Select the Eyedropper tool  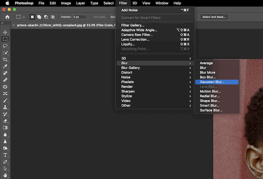pos(5,66)
